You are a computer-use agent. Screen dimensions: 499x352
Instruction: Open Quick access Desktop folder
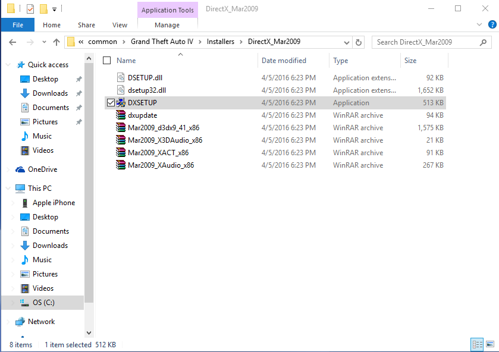point(45,79)
